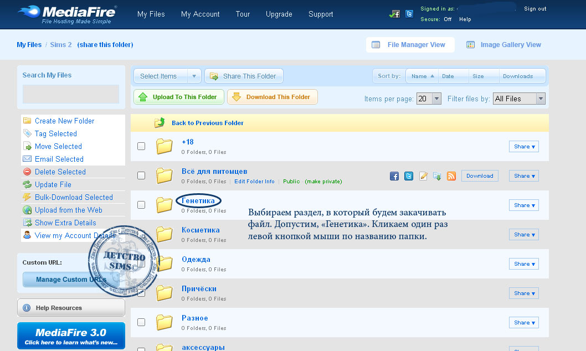Viewport: 586px width, 351px height.
Task: Open the 'Генетика' folder link
Action: coord(198,200)
